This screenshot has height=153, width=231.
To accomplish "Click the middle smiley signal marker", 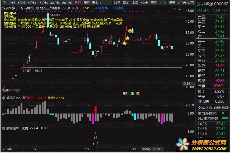I will pyautogui.click(x=127, y=38).
